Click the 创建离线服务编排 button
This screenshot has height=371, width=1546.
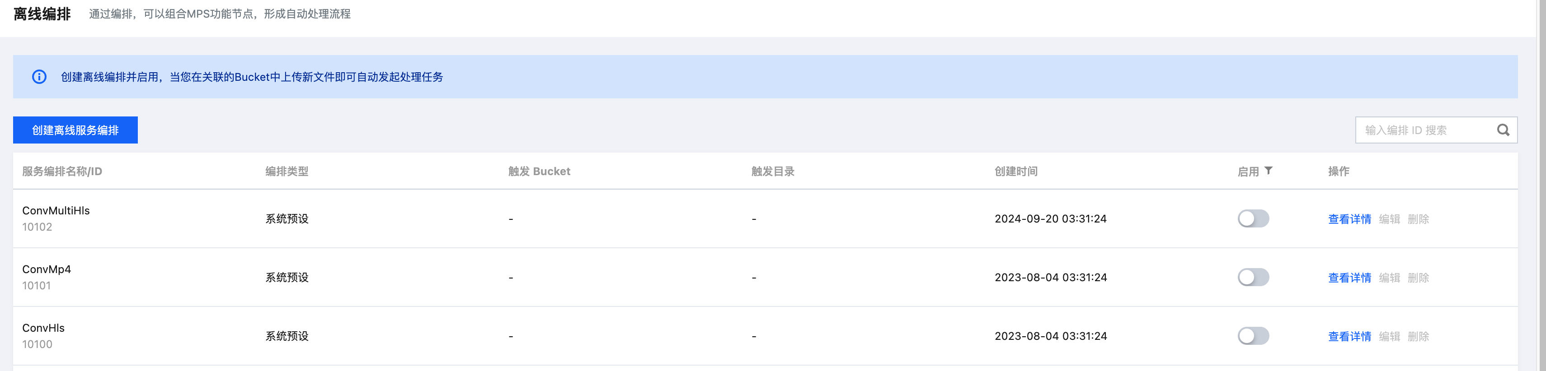pyautogui.click(x=75, y=130)
